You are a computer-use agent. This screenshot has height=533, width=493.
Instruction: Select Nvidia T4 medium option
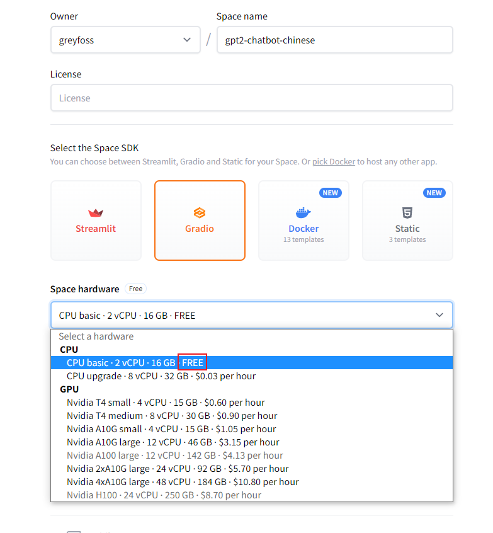pos(251,416)
